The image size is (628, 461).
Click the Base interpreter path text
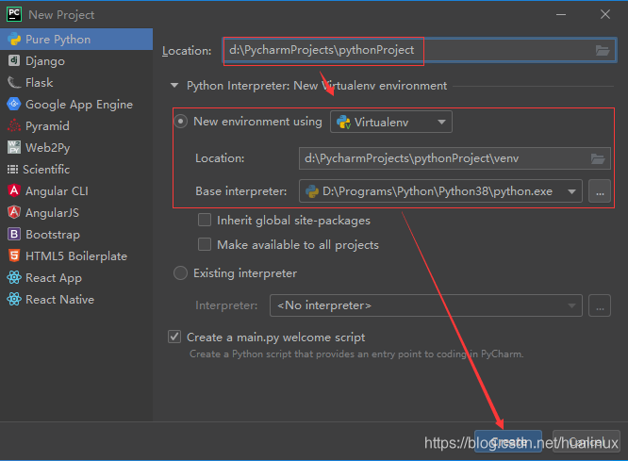click(438, 191)
